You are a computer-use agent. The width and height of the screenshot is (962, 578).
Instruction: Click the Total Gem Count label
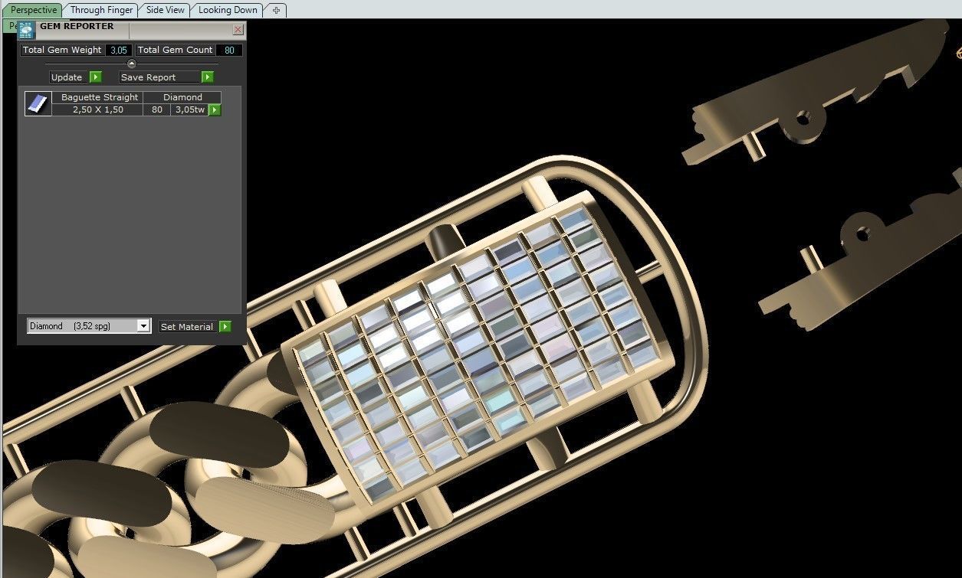[176, 50]
